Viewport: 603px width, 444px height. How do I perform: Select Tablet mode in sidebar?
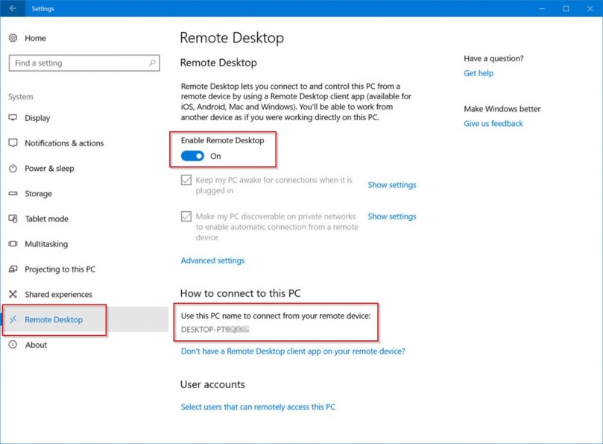[46, 219]
